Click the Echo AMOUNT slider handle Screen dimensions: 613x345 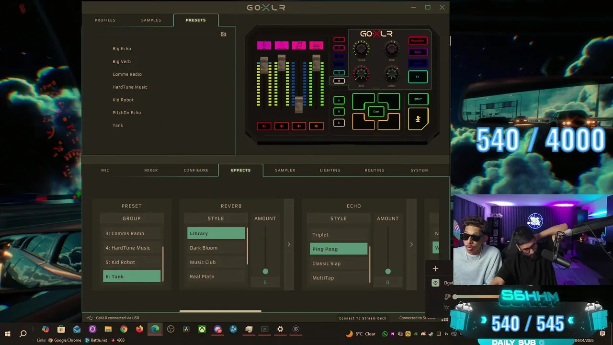[388, 272]
